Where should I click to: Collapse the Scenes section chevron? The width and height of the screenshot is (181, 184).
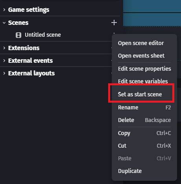click(4, 23)
